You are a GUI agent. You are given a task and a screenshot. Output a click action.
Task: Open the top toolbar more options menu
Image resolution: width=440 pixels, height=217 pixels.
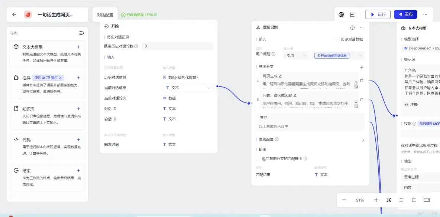[426, 14]
